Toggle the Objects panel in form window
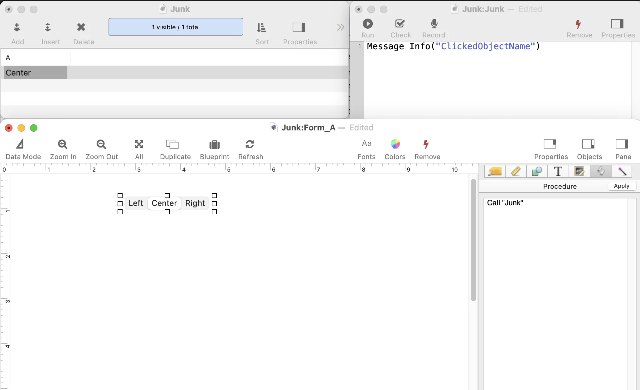 (589, 149)
